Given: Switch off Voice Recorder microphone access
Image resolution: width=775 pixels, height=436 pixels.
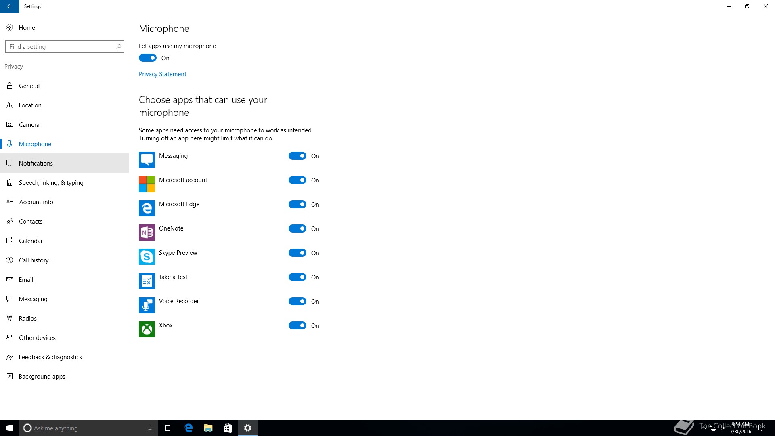Looking at the screenshot, I should coord(297,302).
